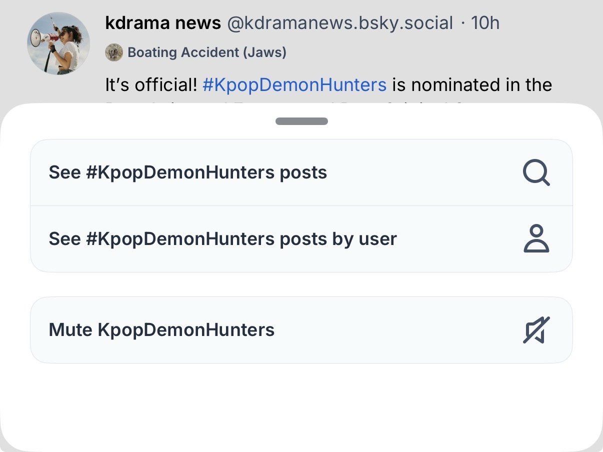This screenshot has height=452, width=603.
Task: Select "See #KpopDemonHunters posts" option
Action: pyautogui.click(x=187, y=172)
